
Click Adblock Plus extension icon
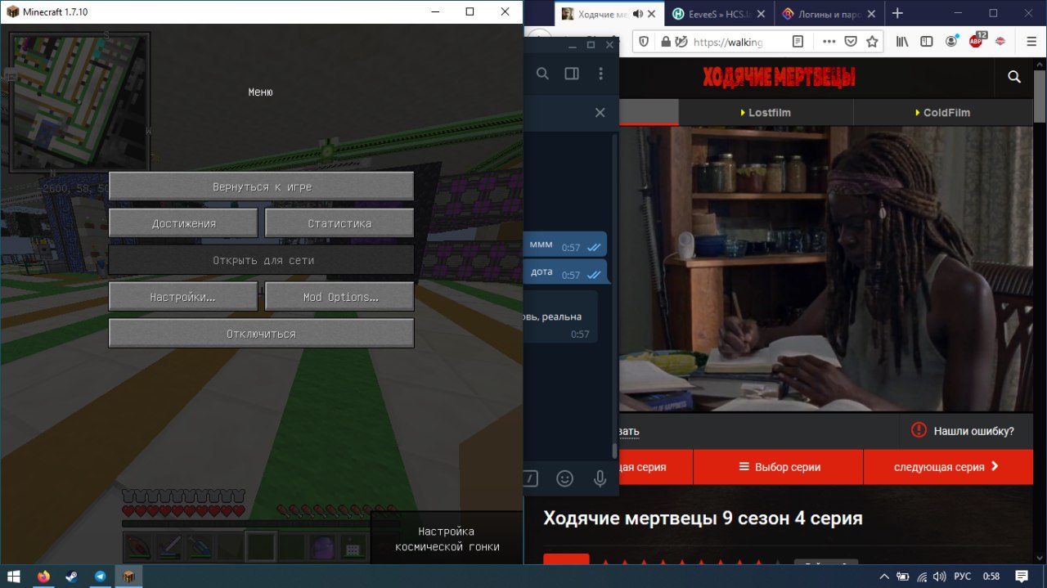coord(976,41)
